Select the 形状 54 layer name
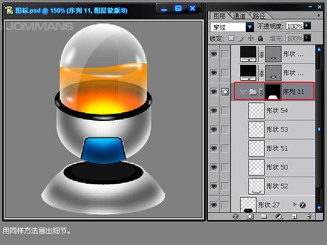This screenshot has height=245, width=327. (277, 110)
